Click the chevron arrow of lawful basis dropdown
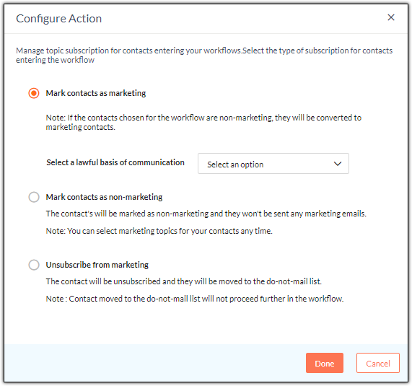 click(x=338, y=164)
